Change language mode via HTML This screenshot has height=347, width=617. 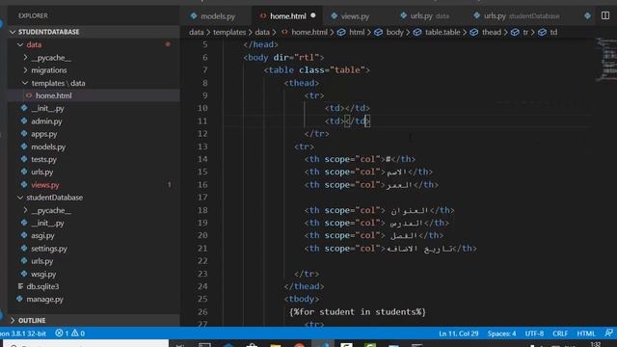click(x=586, y=334)
